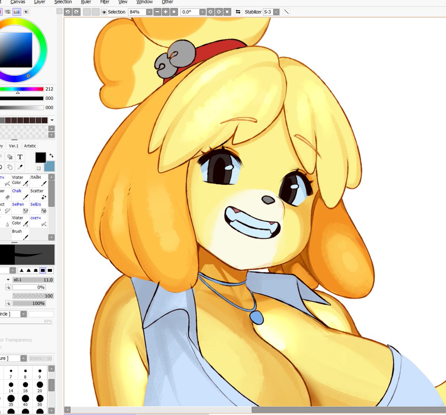The height and width of the screenshot is (415, 446).
Task: Expand the brush size multiplier arrow
Action: click(8, 280)
